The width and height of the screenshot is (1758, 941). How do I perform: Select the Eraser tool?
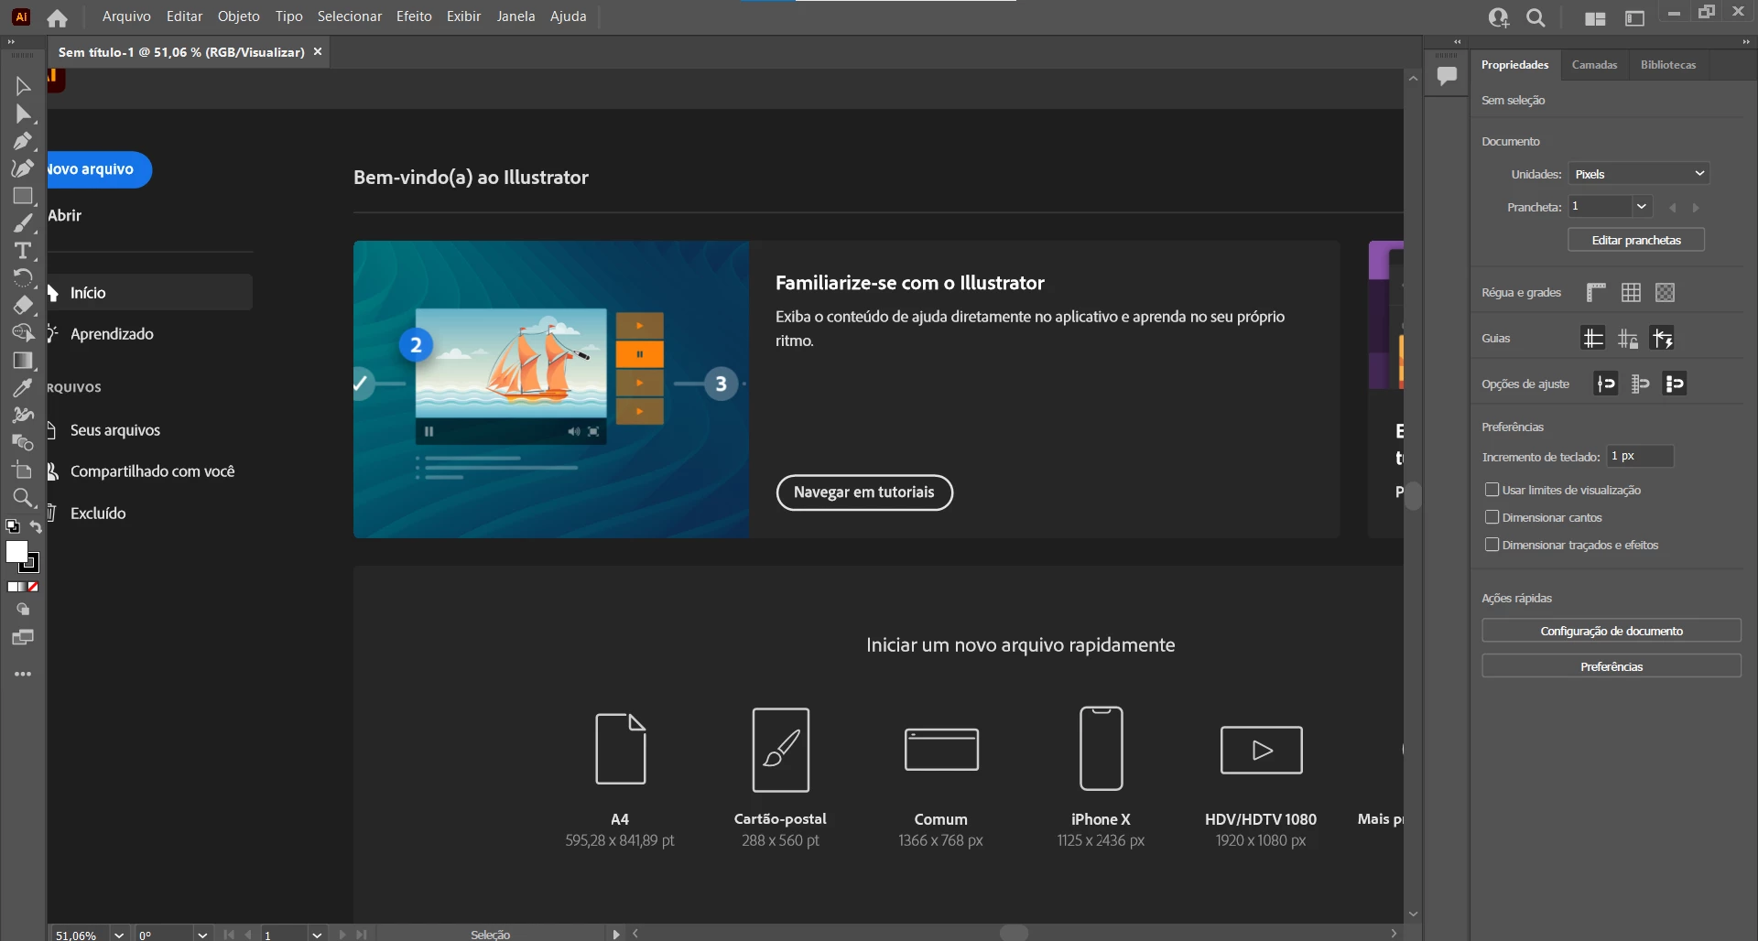coord(23,306)
